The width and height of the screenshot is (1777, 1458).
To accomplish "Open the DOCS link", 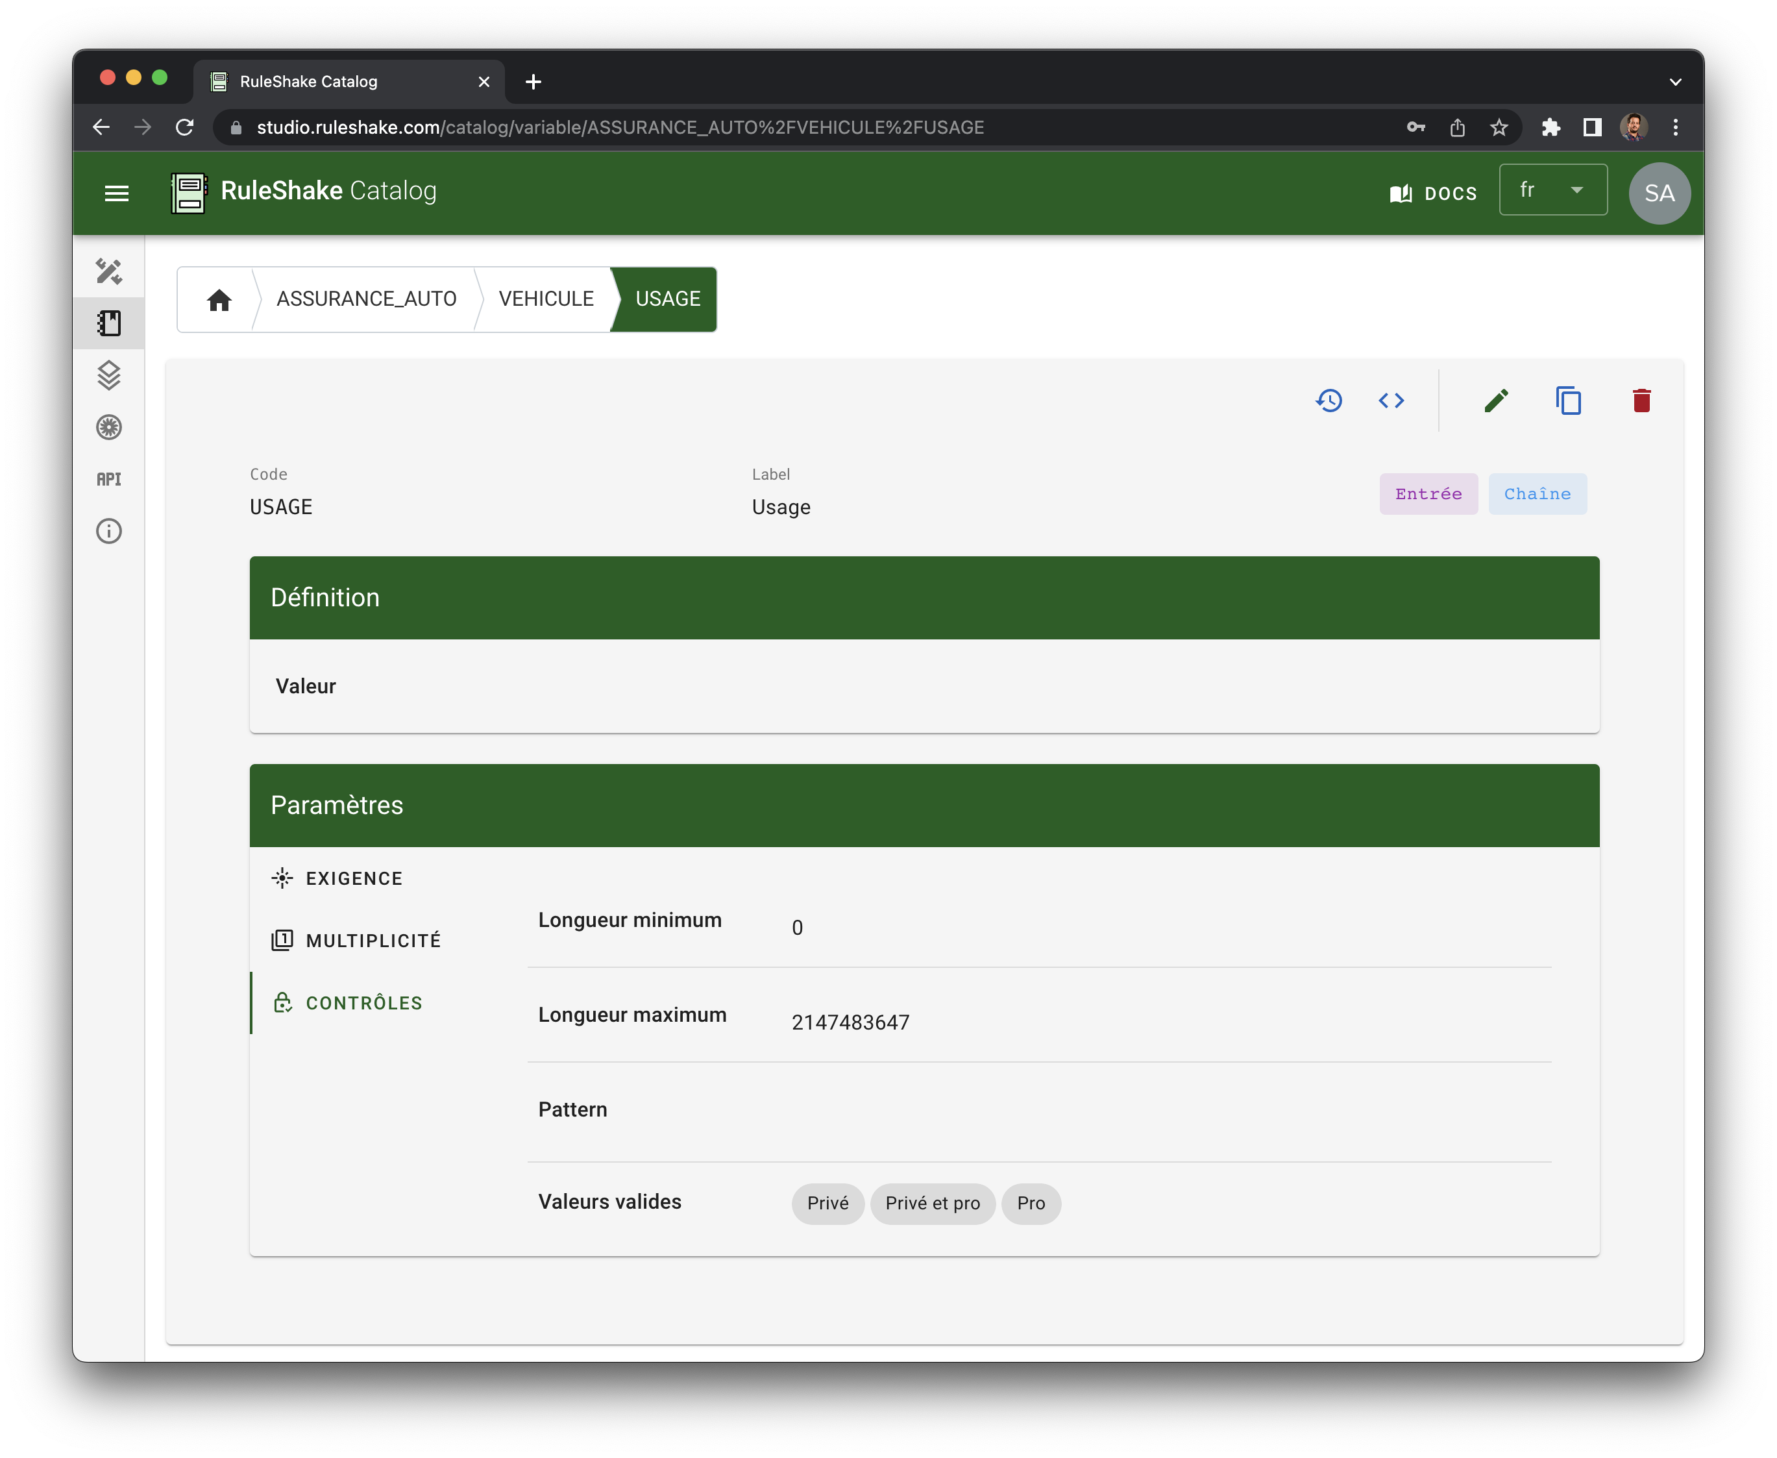I will tap(1434, 193).
